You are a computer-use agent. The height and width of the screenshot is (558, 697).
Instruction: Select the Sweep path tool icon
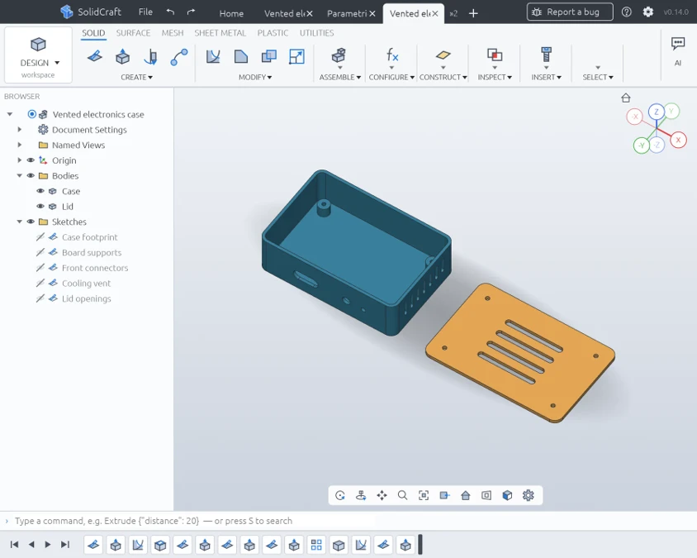coord(179,56)
